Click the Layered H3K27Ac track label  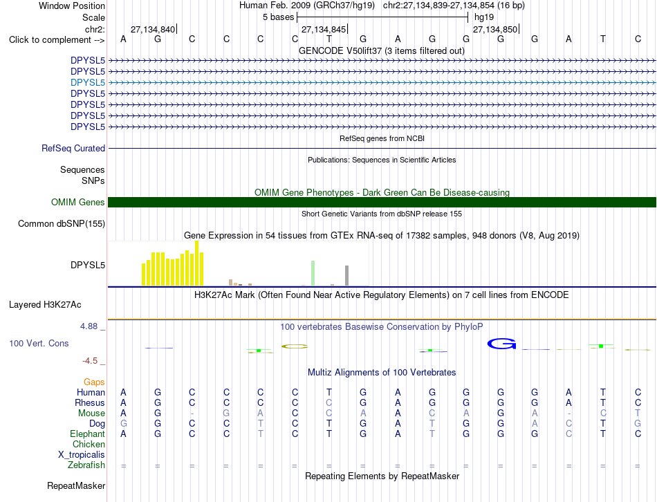[45, 305]
